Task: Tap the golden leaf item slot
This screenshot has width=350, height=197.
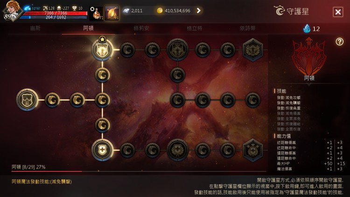Action: pos(112,13)
